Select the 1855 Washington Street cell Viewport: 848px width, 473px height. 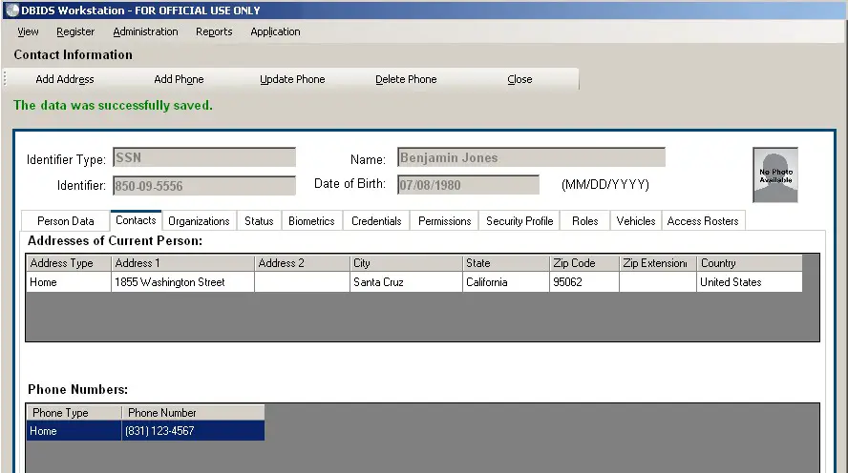point(182,282)
